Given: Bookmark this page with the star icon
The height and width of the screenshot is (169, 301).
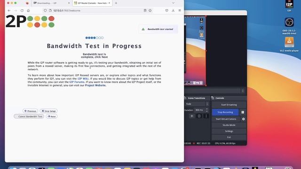Looking at the screenshot, I should 150,10.
